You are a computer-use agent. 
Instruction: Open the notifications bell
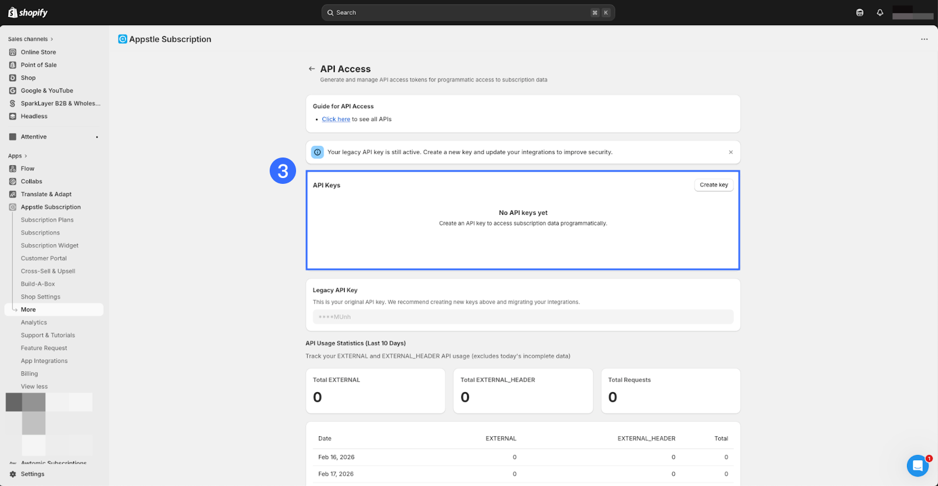[x=879, y=12]
